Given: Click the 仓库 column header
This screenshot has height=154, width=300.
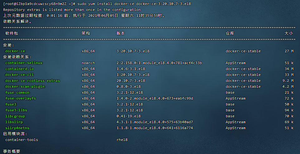Looking at the screenshot, I should pyautogui.click(x=230, y=33).
